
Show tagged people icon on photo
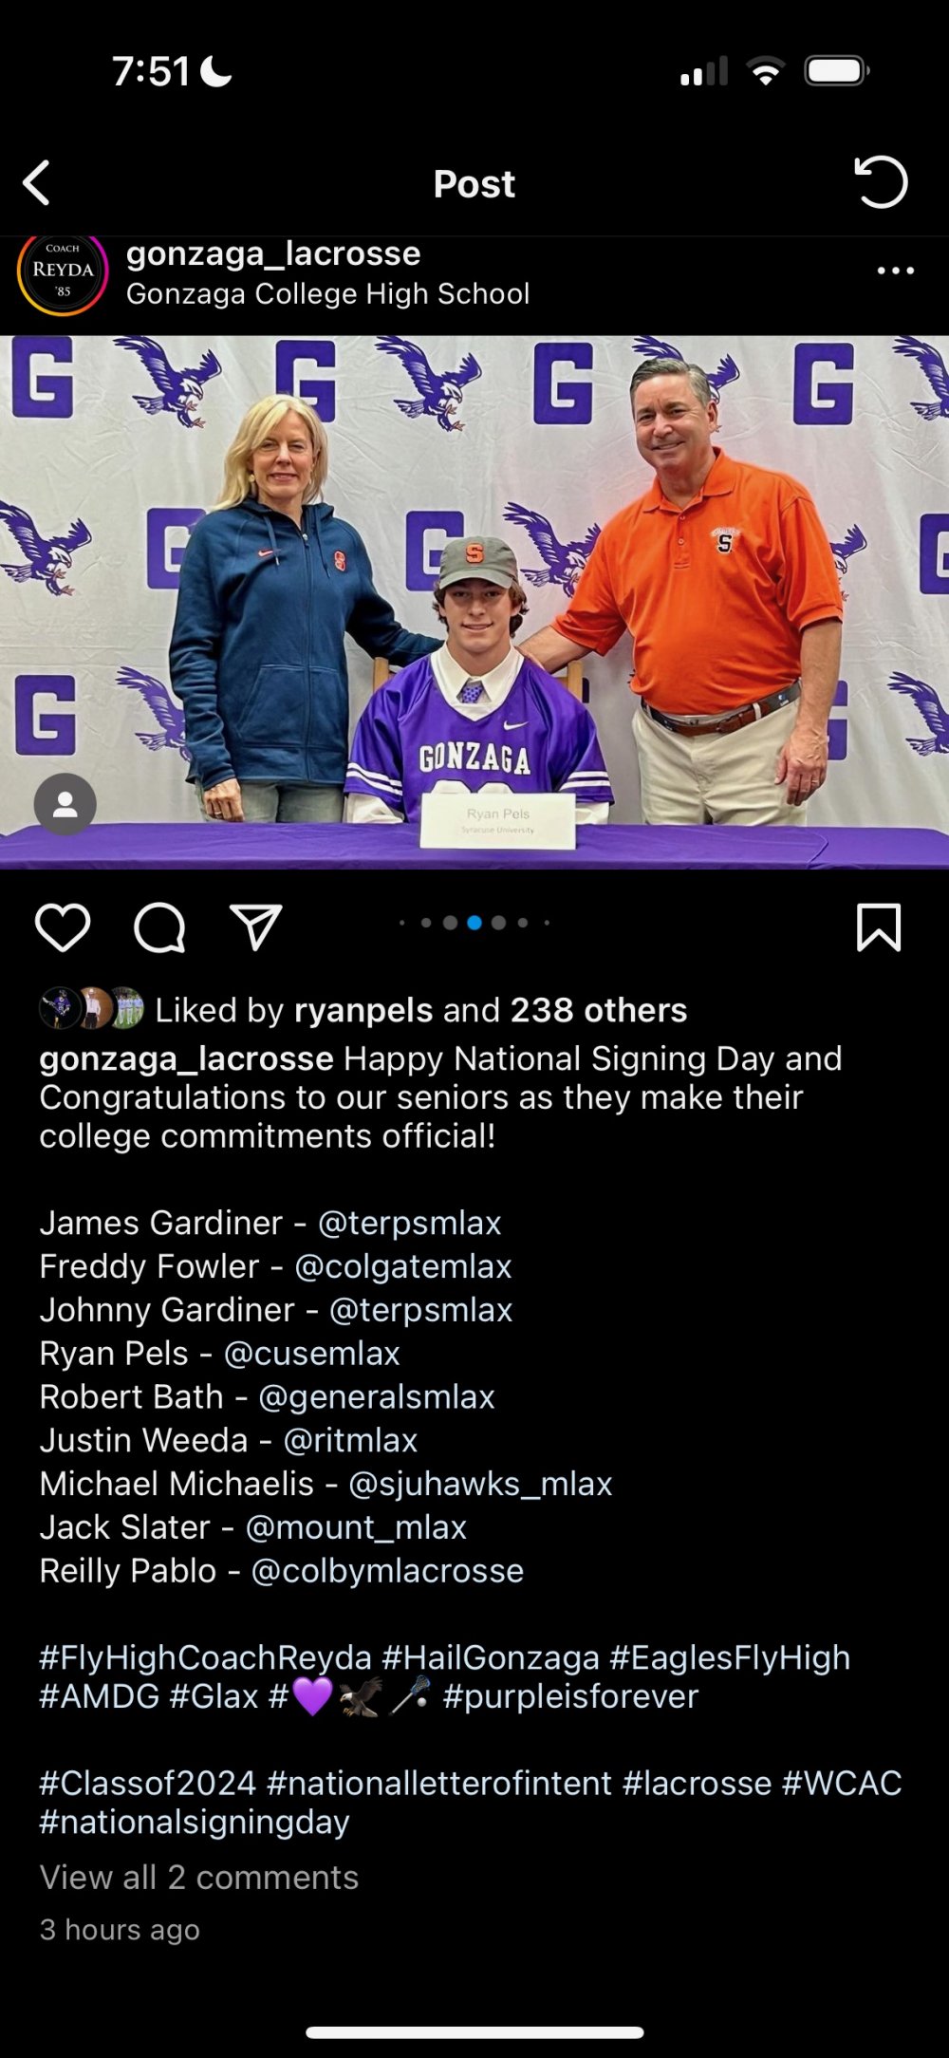point(65,805)
